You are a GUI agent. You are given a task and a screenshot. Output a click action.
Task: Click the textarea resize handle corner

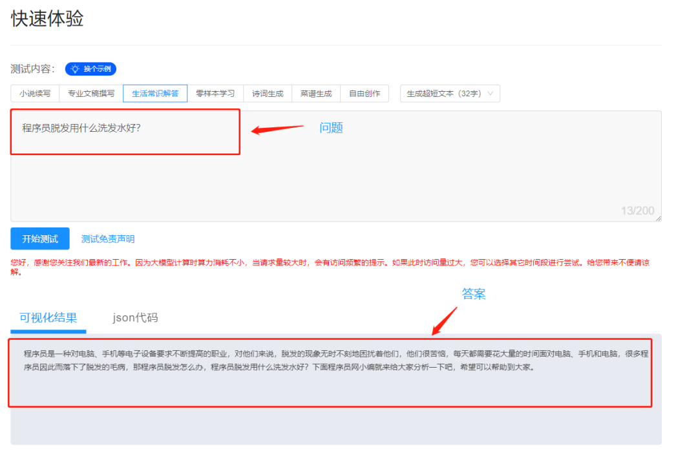[658, 218]
